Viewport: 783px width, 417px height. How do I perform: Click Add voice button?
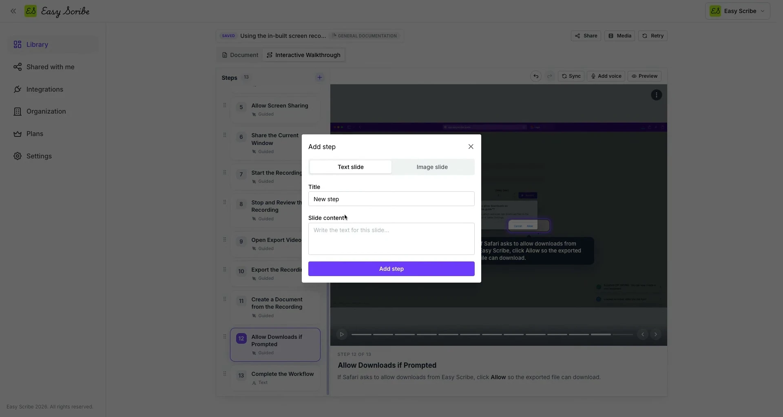(606, 76)
